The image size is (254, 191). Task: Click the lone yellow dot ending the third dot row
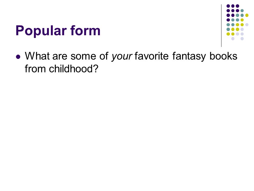click(x=247, y=15)
